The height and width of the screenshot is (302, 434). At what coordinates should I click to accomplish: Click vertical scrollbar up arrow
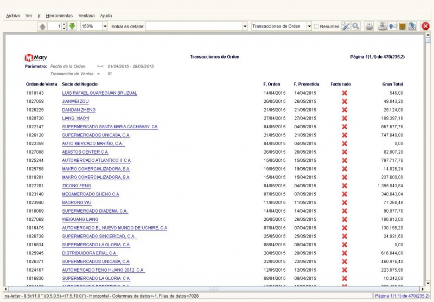pos(428,35)
